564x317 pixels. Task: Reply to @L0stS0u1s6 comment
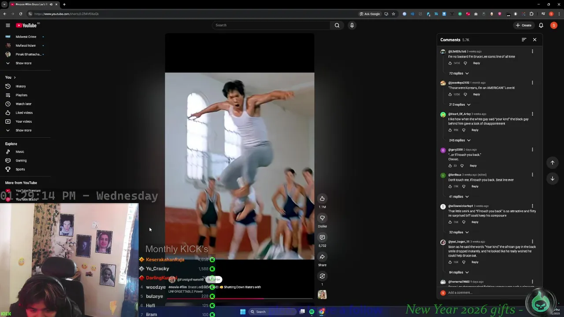476,63
